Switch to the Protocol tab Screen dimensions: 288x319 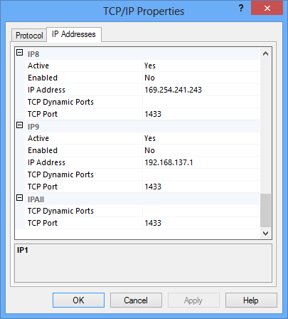click(x=29, y=36)
